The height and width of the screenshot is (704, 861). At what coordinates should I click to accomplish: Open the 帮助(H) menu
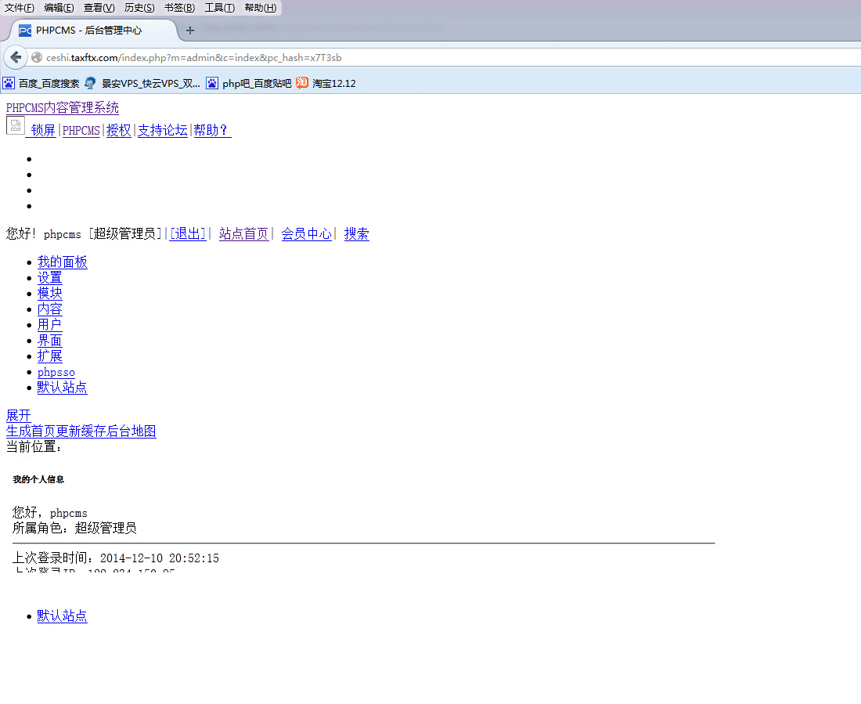[261, 8]
